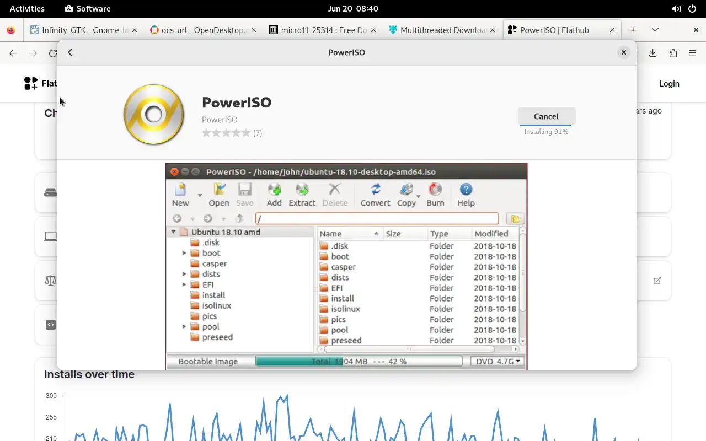
Task: Cancel the PowerISO installation
Action: point(546,116)
